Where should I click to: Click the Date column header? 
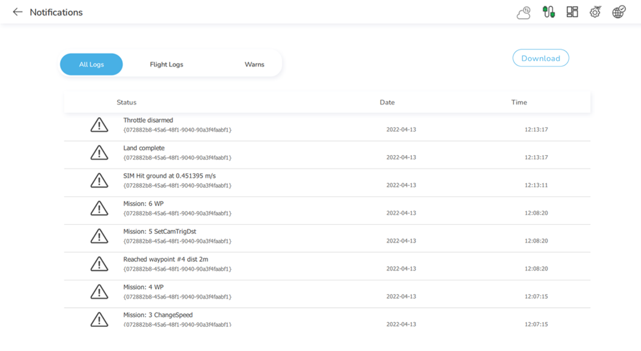click(387, 102)
